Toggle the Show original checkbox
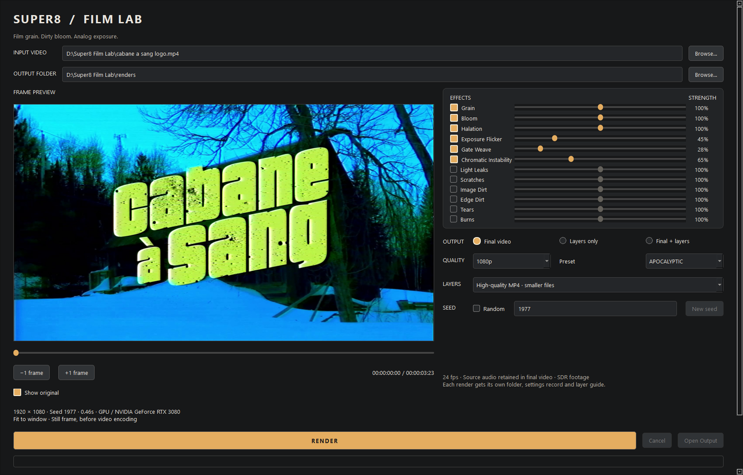Image resolution: width=743 pixels, height=475 pixels. pos(17,392)
